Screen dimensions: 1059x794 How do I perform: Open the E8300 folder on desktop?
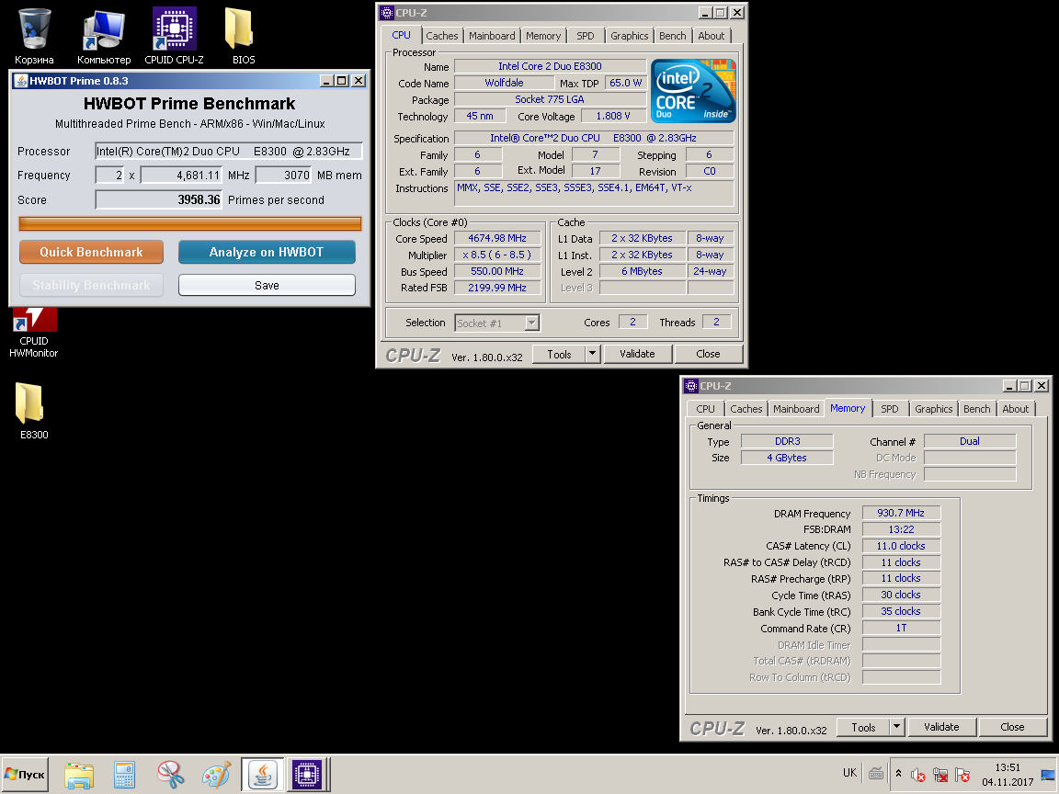[34, 411]
